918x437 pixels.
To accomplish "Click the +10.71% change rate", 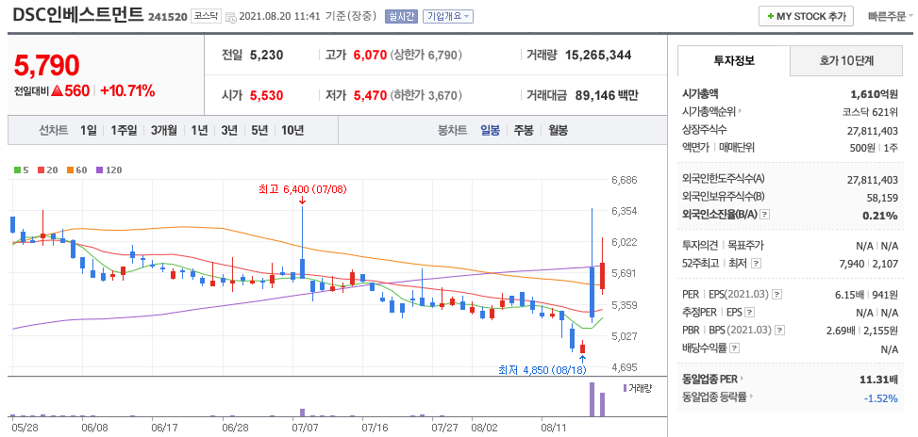I will 127,90.
